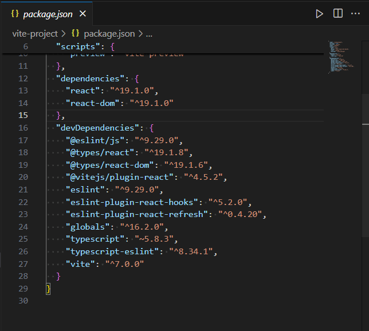Click the version value "^4.5.2"
The width and height of the screenshot is (369, 331).
(203, 177)
